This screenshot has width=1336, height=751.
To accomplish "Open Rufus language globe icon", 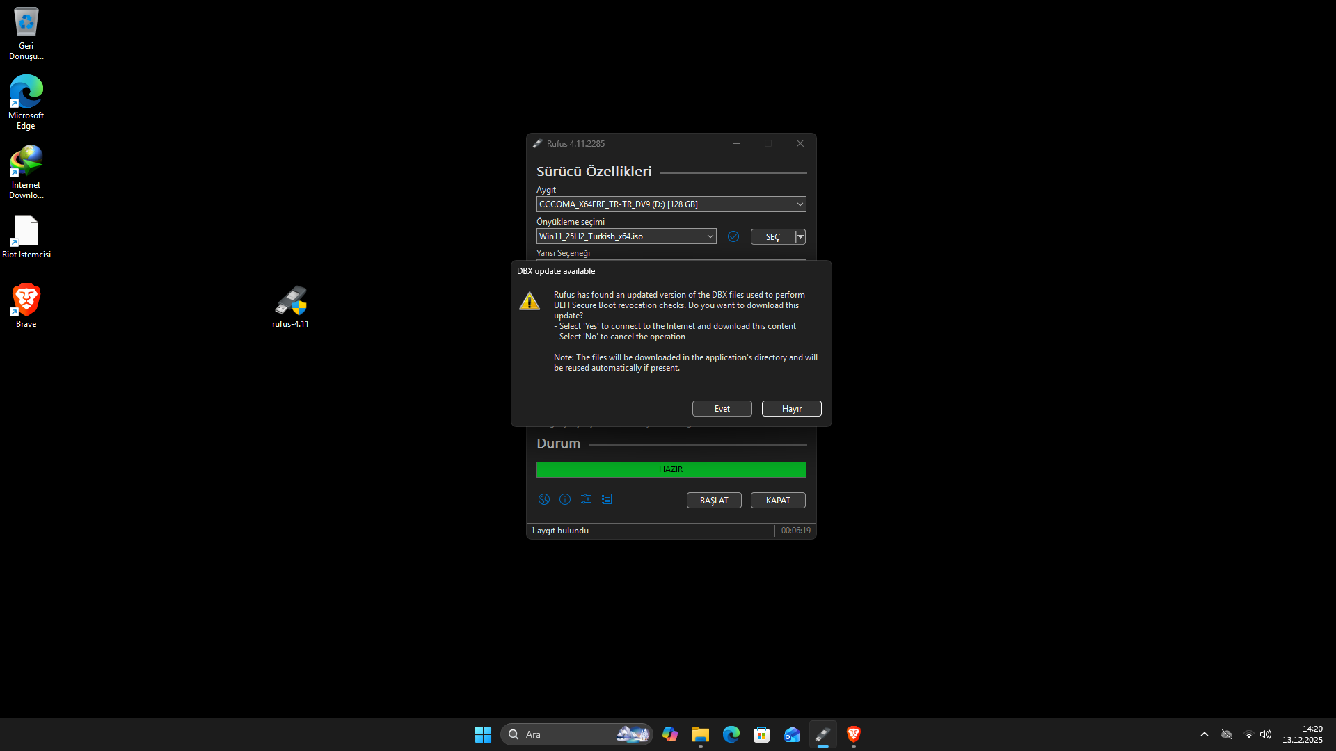I will [544, 499].
